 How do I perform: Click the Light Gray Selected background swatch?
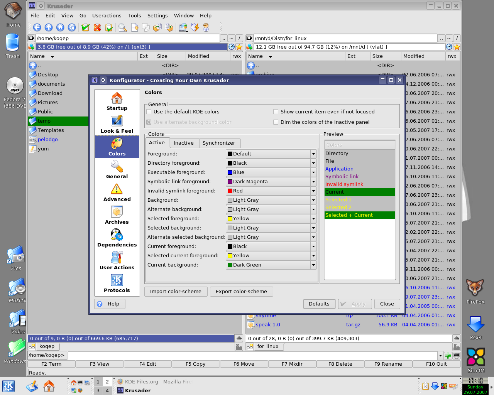point(230,228)
